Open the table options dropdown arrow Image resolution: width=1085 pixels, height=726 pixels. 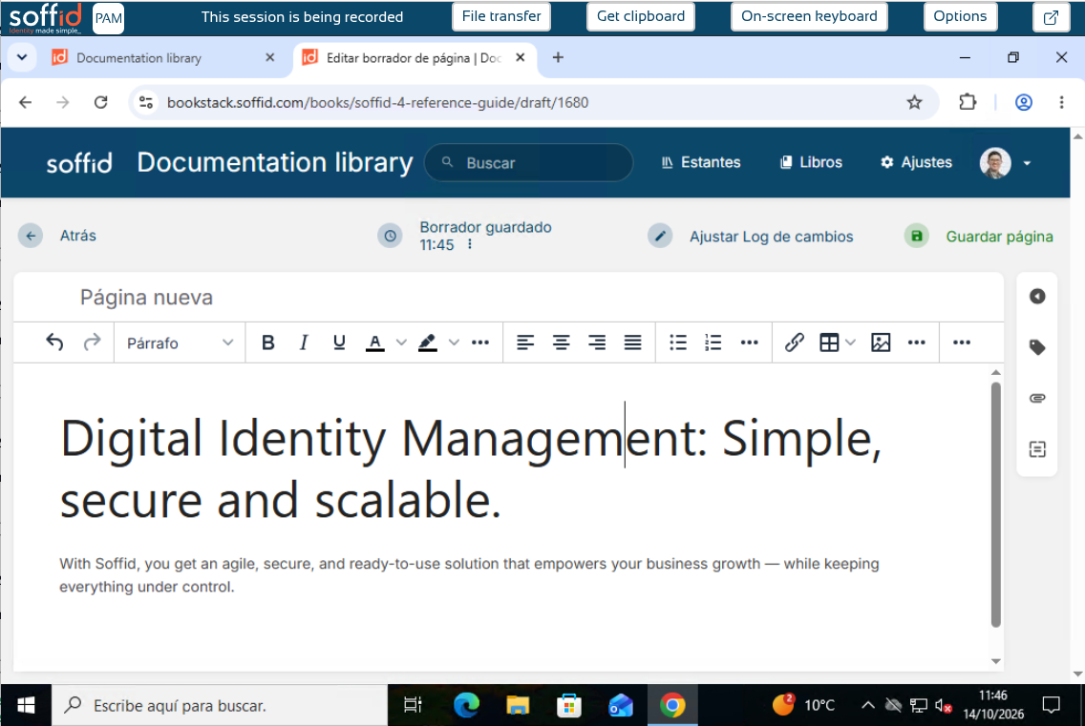click(x=850, y=342)
